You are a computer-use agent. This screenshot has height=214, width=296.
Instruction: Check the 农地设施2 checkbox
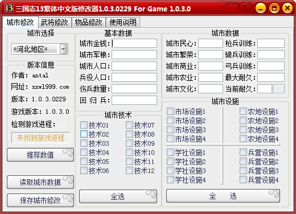(243, 121)
